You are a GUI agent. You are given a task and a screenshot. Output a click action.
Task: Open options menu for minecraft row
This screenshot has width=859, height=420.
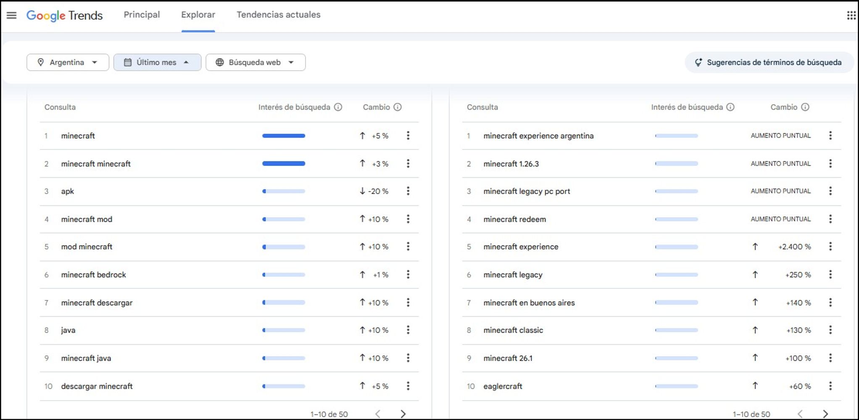pyautogui.click(x=408, y=135)
